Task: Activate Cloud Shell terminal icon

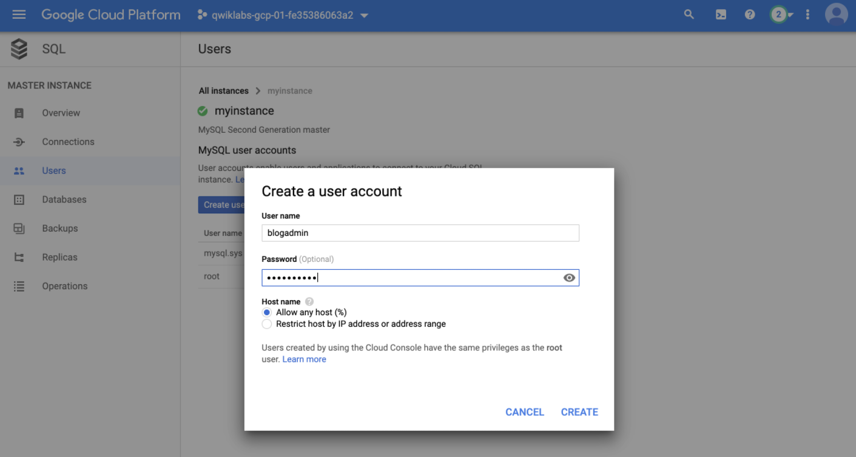Action: pyautogui.click(x=721, y=15)
